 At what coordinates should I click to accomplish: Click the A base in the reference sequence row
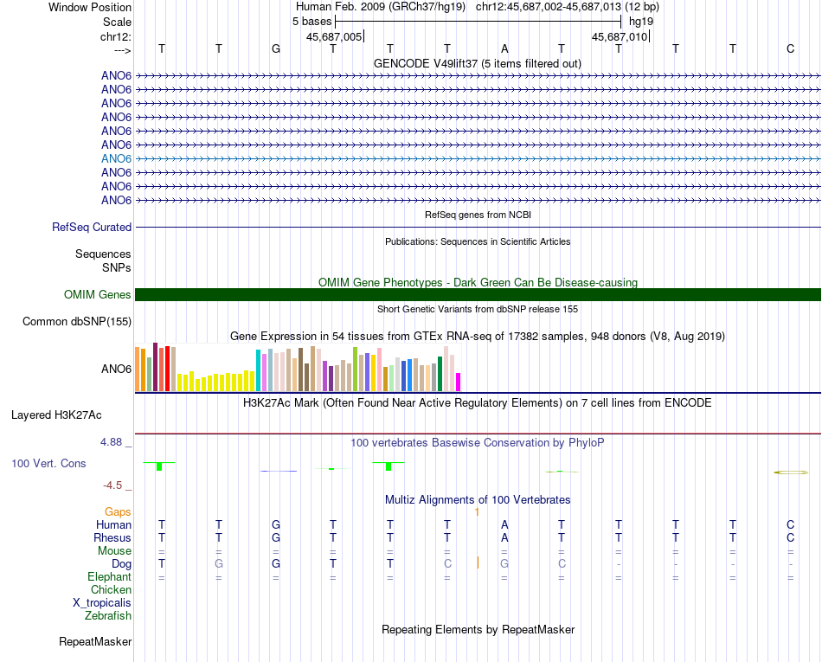504,49
